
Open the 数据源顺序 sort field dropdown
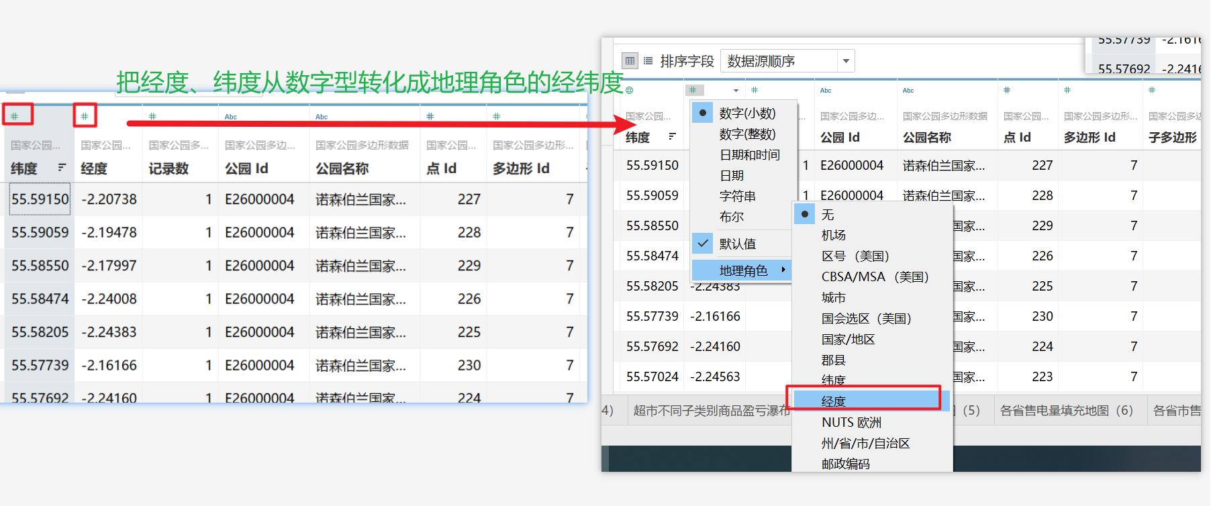tap(787, 61)
